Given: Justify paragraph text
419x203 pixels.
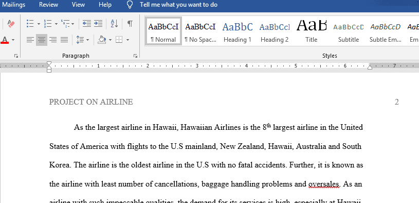Looking at the screenshot, I should (64, 40).
